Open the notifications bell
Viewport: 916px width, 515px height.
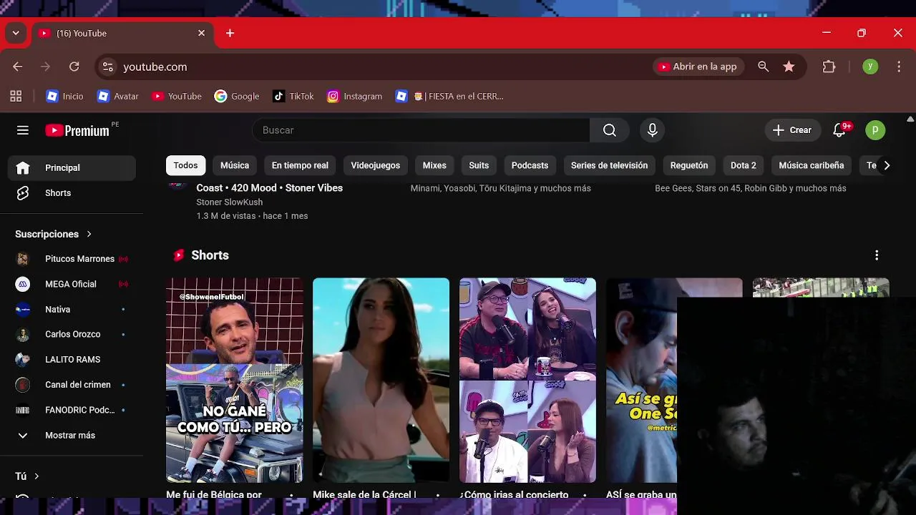(x=840, y=130)
